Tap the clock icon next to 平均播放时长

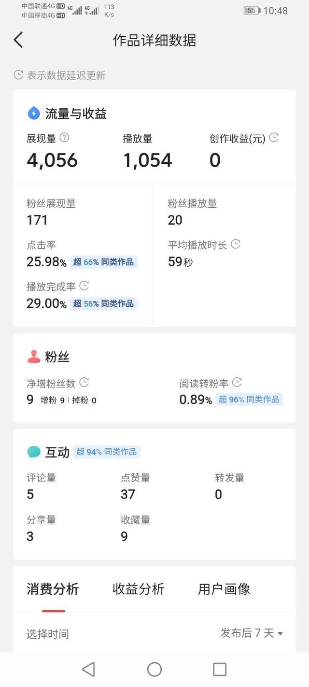tap(236, 244)
